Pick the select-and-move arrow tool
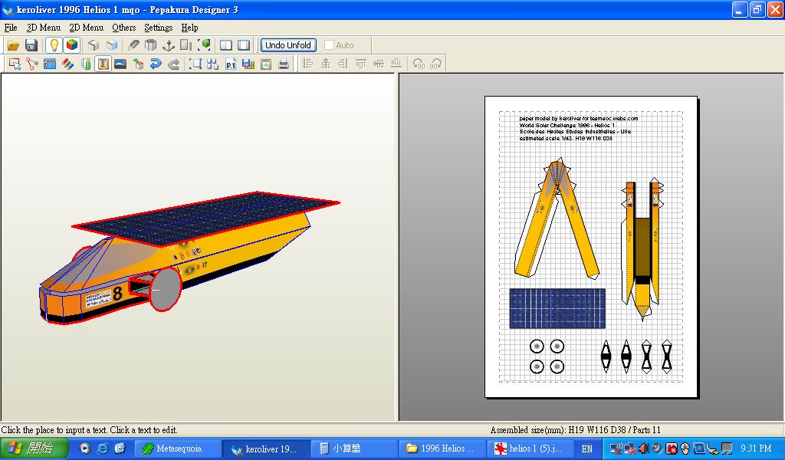 [15, 64]
